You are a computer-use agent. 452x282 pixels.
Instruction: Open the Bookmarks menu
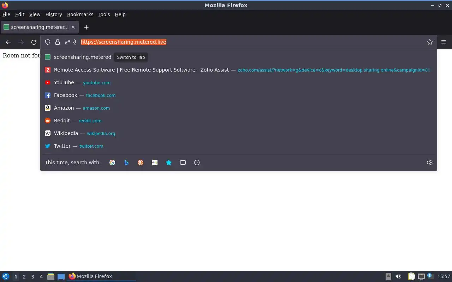pyautogui.click(x=80, y=14)
